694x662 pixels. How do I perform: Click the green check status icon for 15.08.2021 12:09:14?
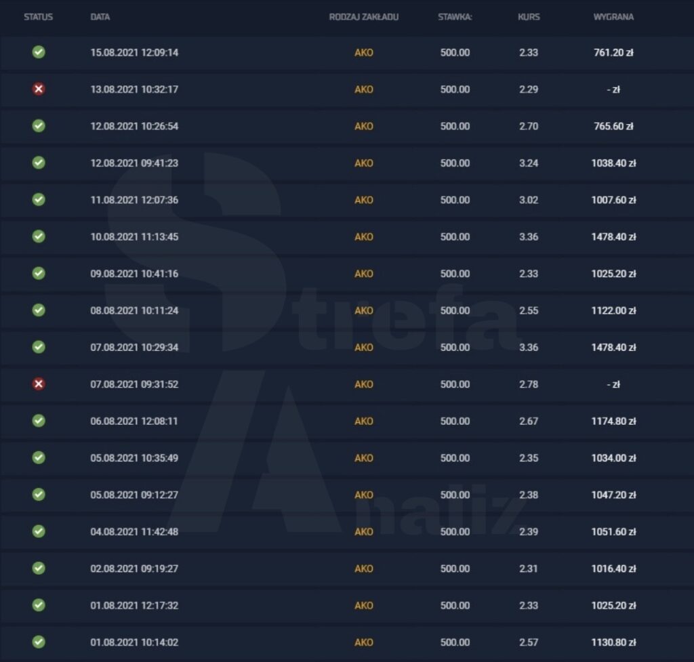coord(39,52)
